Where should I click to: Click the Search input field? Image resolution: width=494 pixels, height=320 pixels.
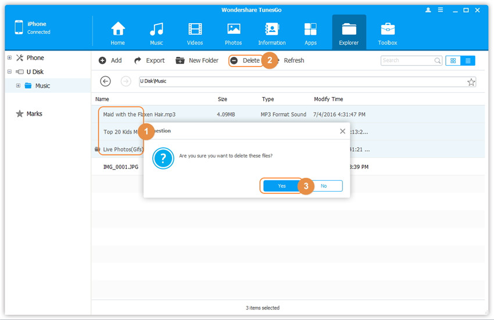[x=407, y=60]
